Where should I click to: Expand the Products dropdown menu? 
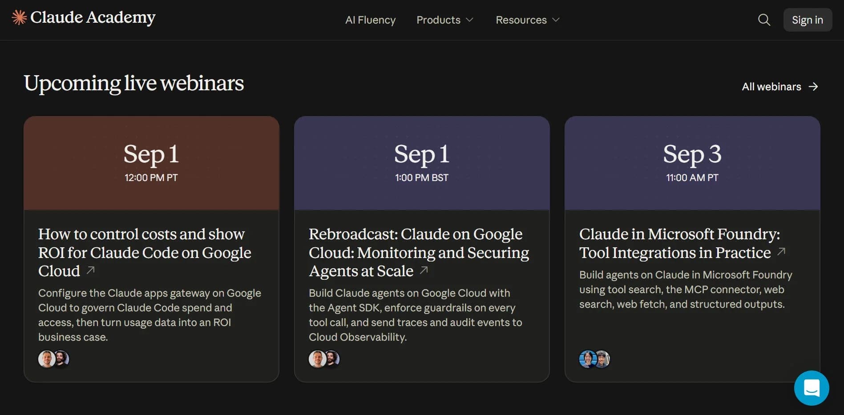(444, 20)
